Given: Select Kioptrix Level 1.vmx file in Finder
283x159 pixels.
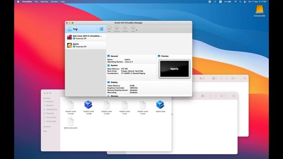Looking at the screenshot, I should [125, 108].
